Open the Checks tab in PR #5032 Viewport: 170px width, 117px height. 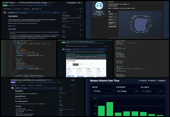[31, 85]
